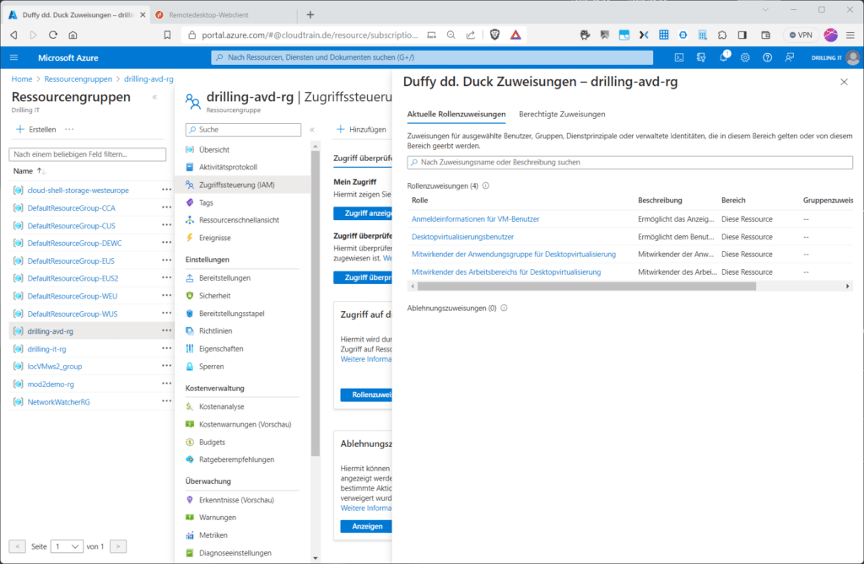Open more options for mod2demo-rg row
Image resolution: width=864 pixels, height=564 pixels.
tap(166, 384)
